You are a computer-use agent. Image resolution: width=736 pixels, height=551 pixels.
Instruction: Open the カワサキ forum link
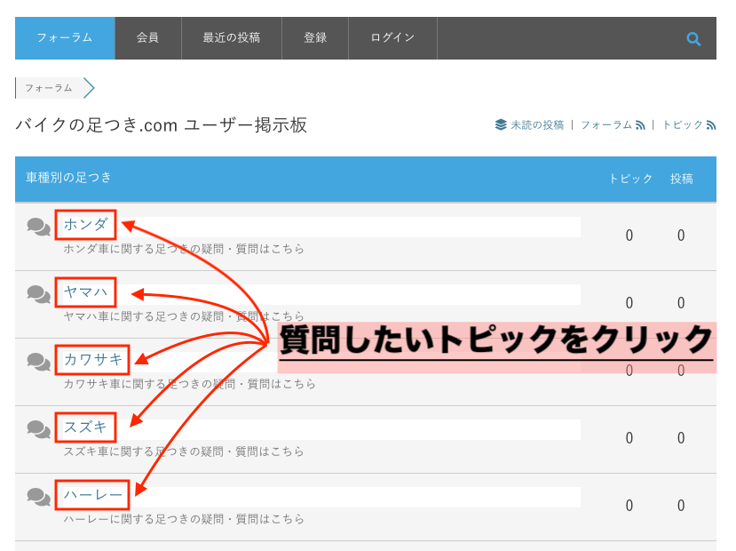(x=92, y=360)
